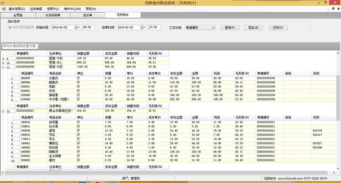Click the 查询 button
The image size is (341, 183).
[x=230, y=28]
